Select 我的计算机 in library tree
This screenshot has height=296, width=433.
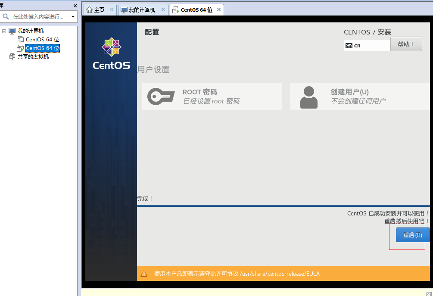(x=31, y=31)
